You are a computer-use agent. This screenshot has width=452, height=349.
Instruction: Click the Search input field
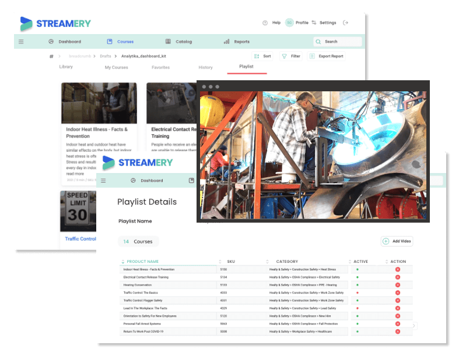pyautogui.click(x=338, y=42)
